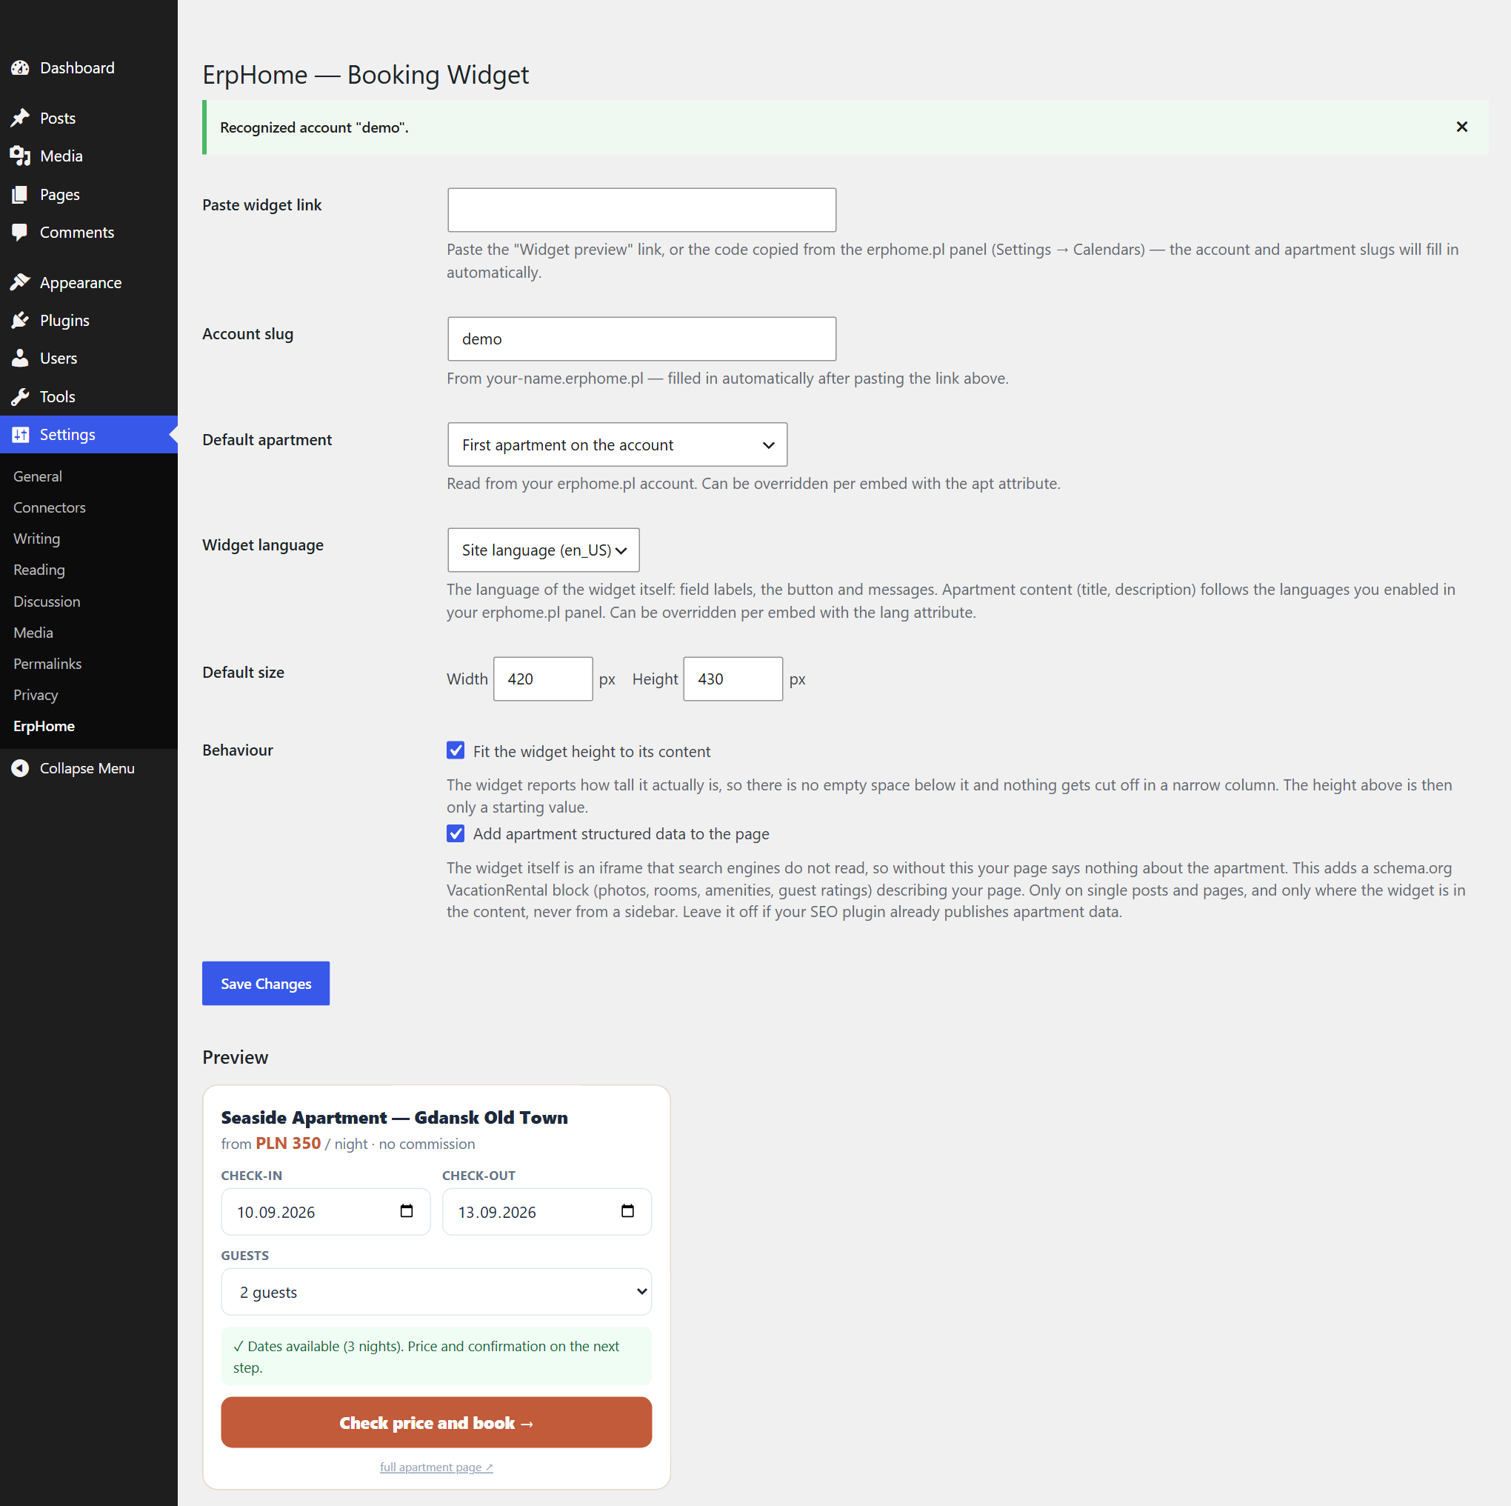This screenshot has height=1506, width=1511.
Task: Open the General settings submenu item
Action: [x=38, y=476]
